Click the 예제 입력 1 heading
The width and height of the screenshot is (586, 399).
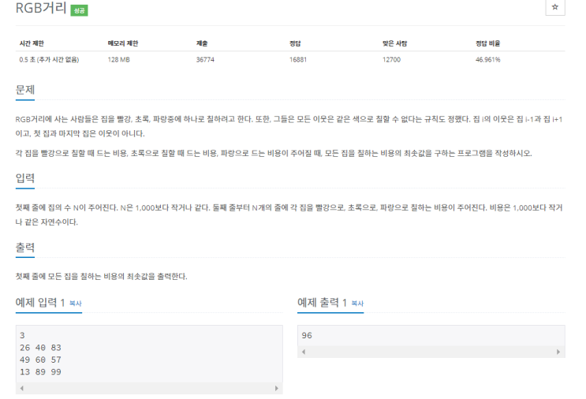click(40, 302)
